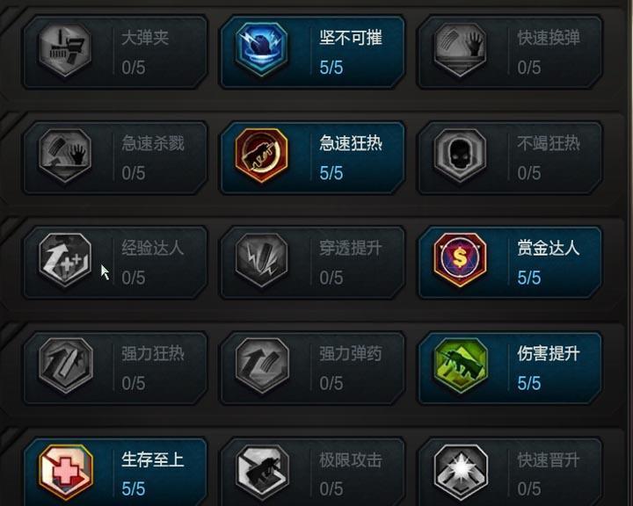This screenshot has width=633, height=506.
Task: Click the 0/5 counter under 经验达人
Action: pos(134,278)
